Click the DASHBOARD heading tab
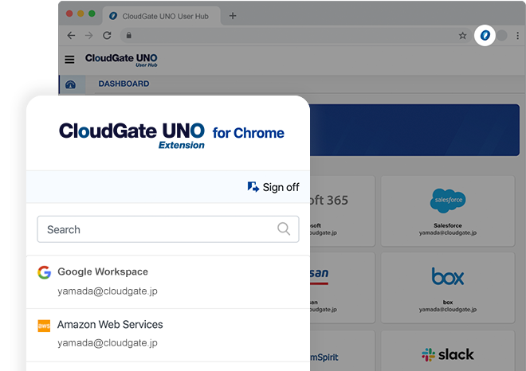 (x=124, y=84)
